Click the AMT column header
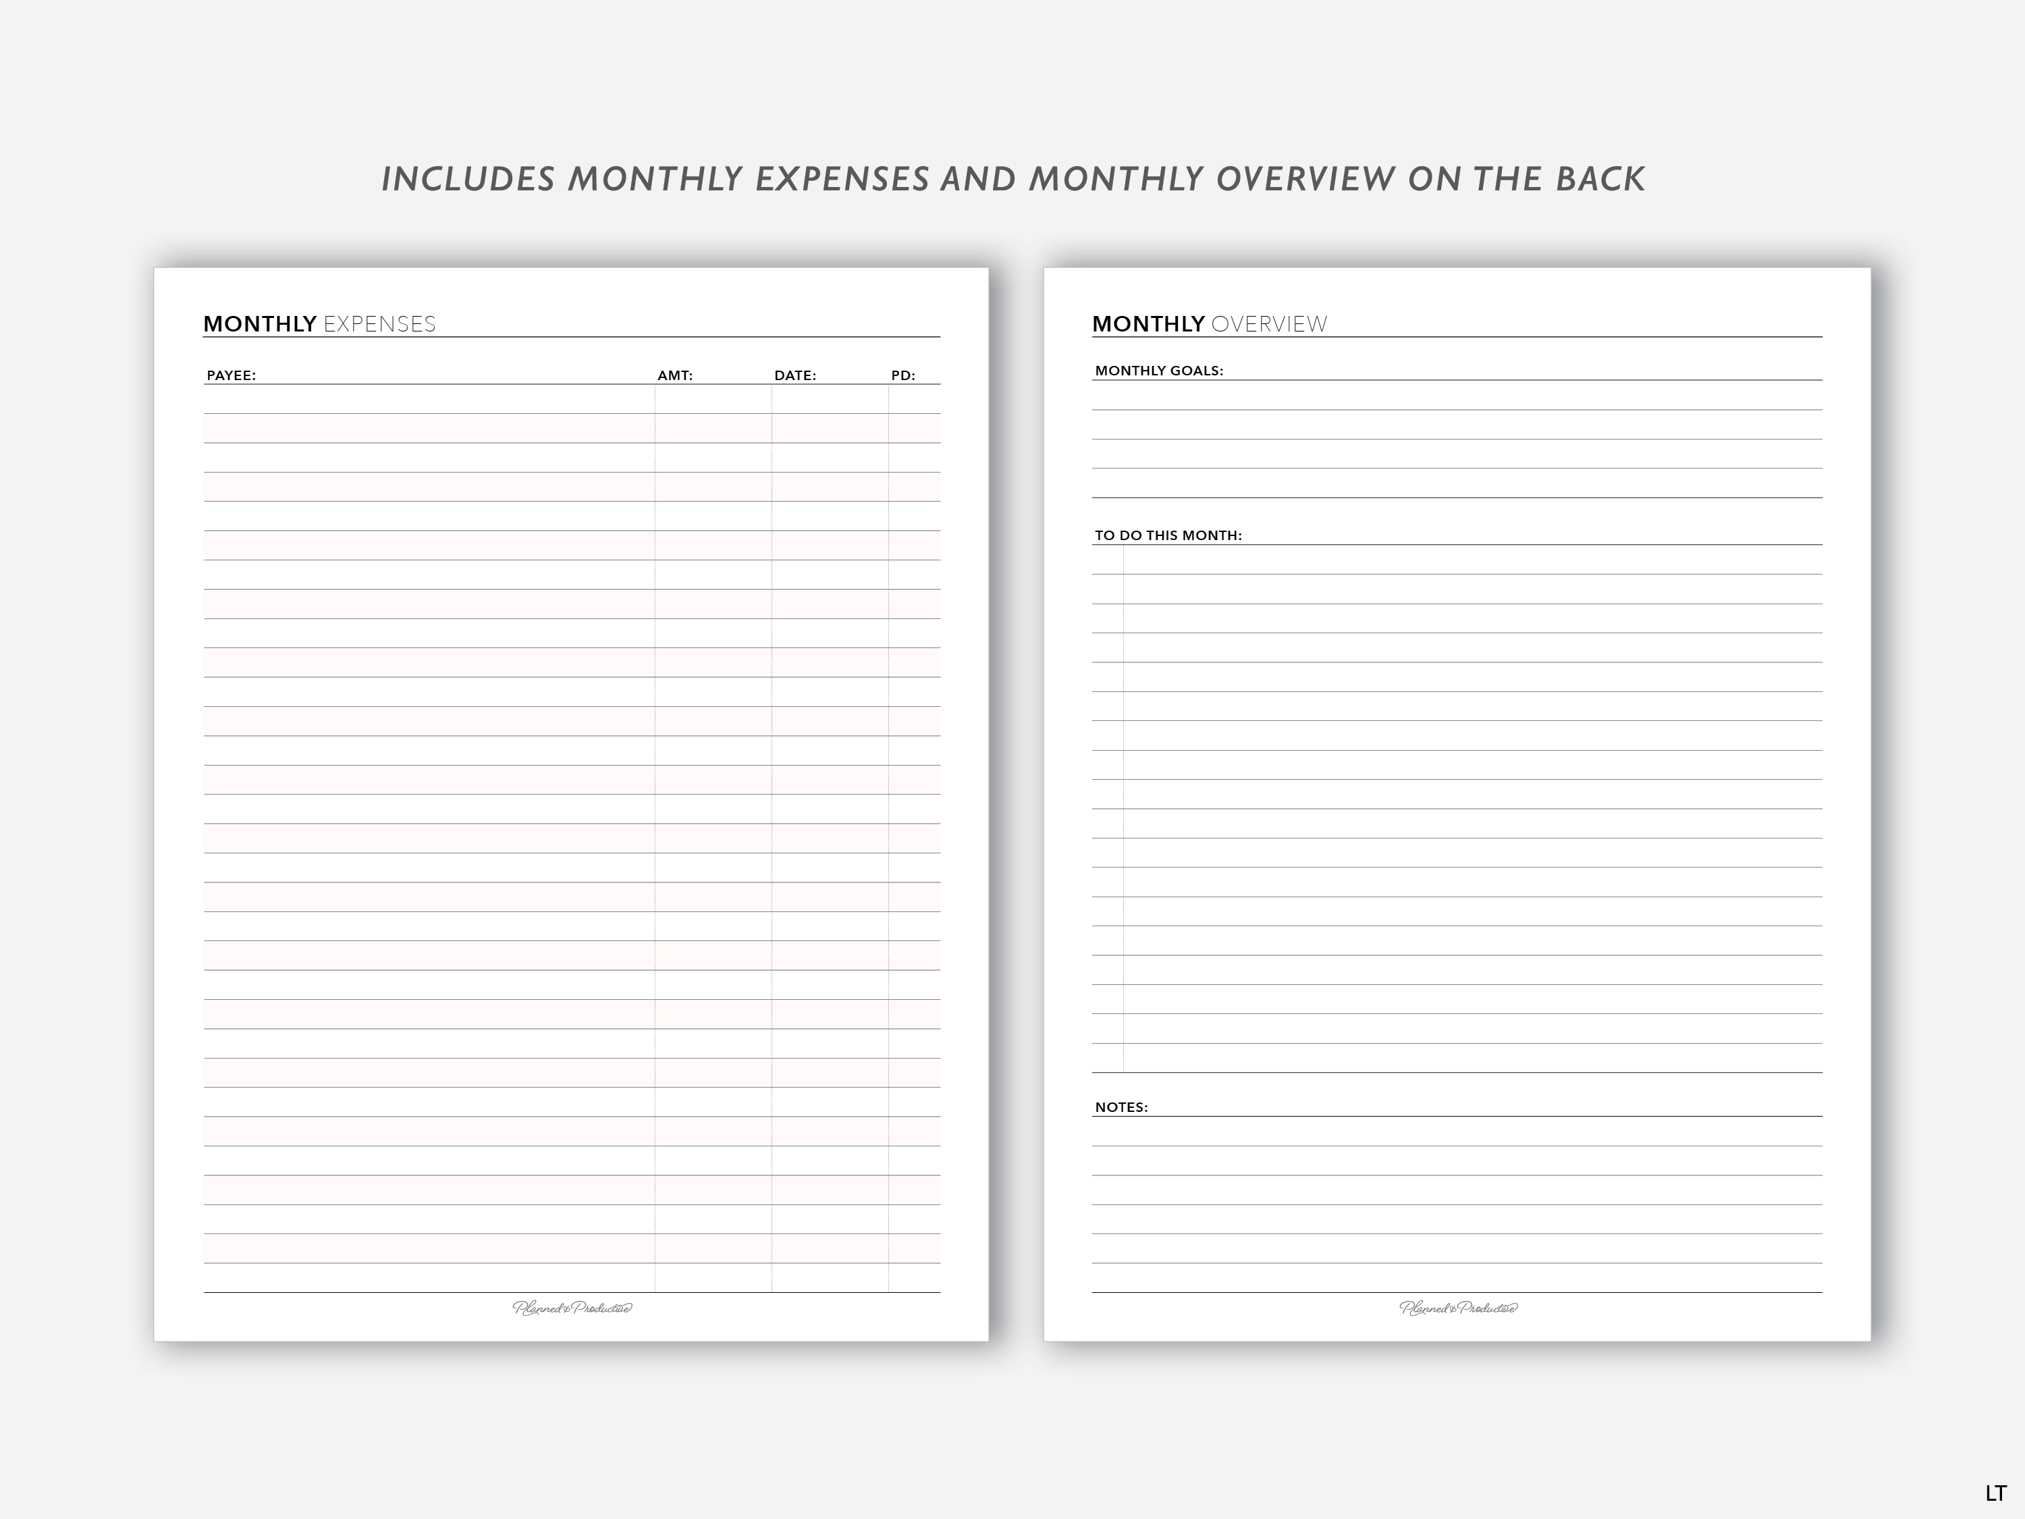 [675, 375]
